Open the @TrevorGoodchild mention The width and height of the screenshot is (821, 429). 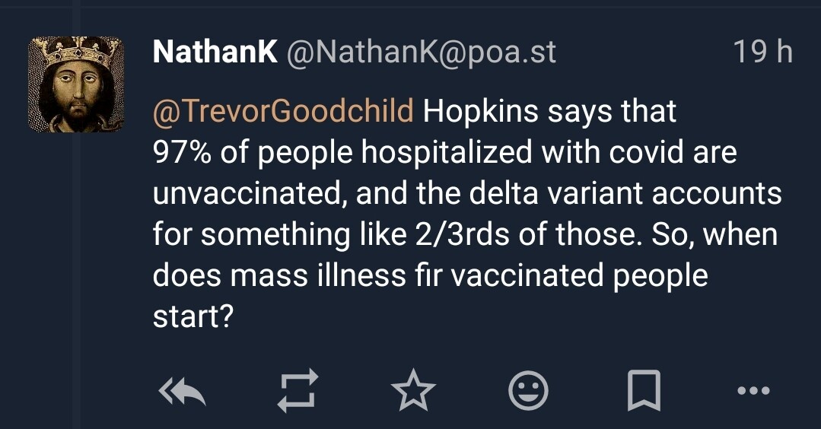tap(283, 111)
